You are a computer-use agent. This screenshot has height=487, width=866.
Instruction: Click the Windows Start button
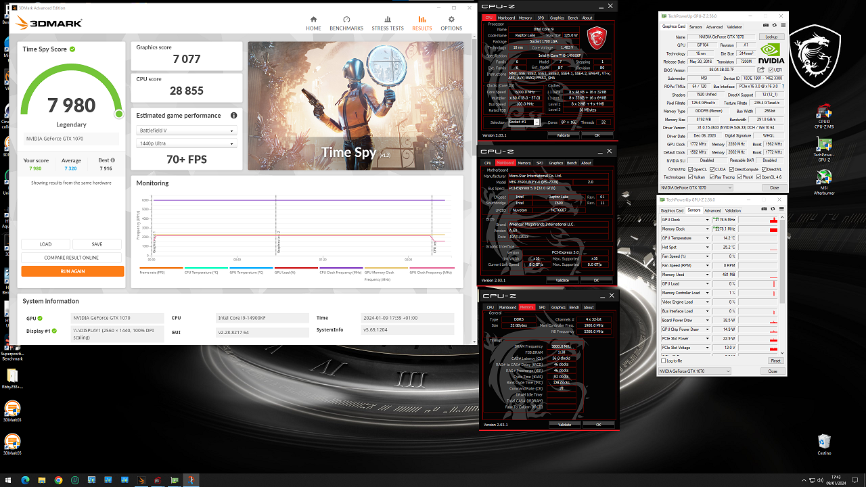8,480
